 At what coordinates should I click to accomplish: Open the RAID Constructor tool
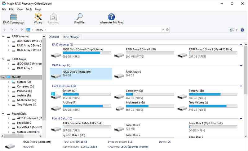pos(14,18)
